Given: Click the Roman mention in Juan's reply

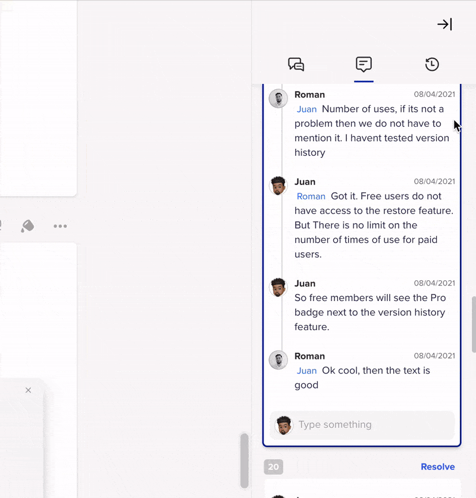Looking at the screenshot, I should (311, 196).
